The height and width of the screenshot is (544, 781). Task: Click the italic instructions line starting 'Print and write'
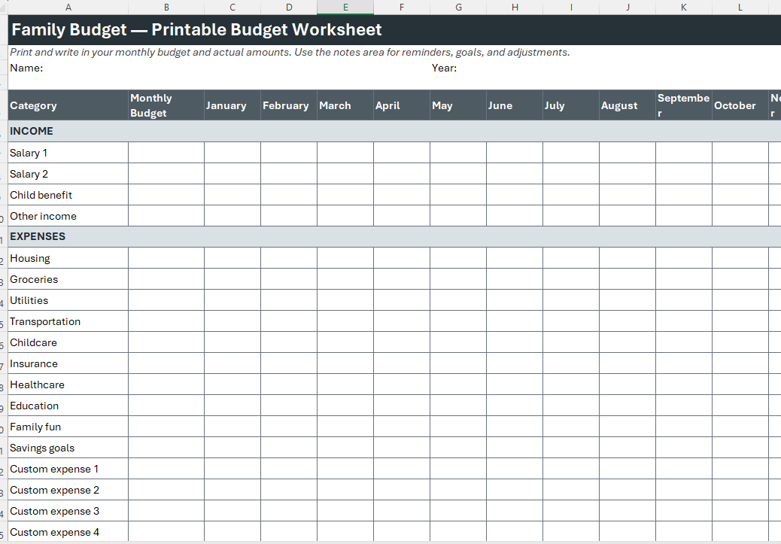290,53
